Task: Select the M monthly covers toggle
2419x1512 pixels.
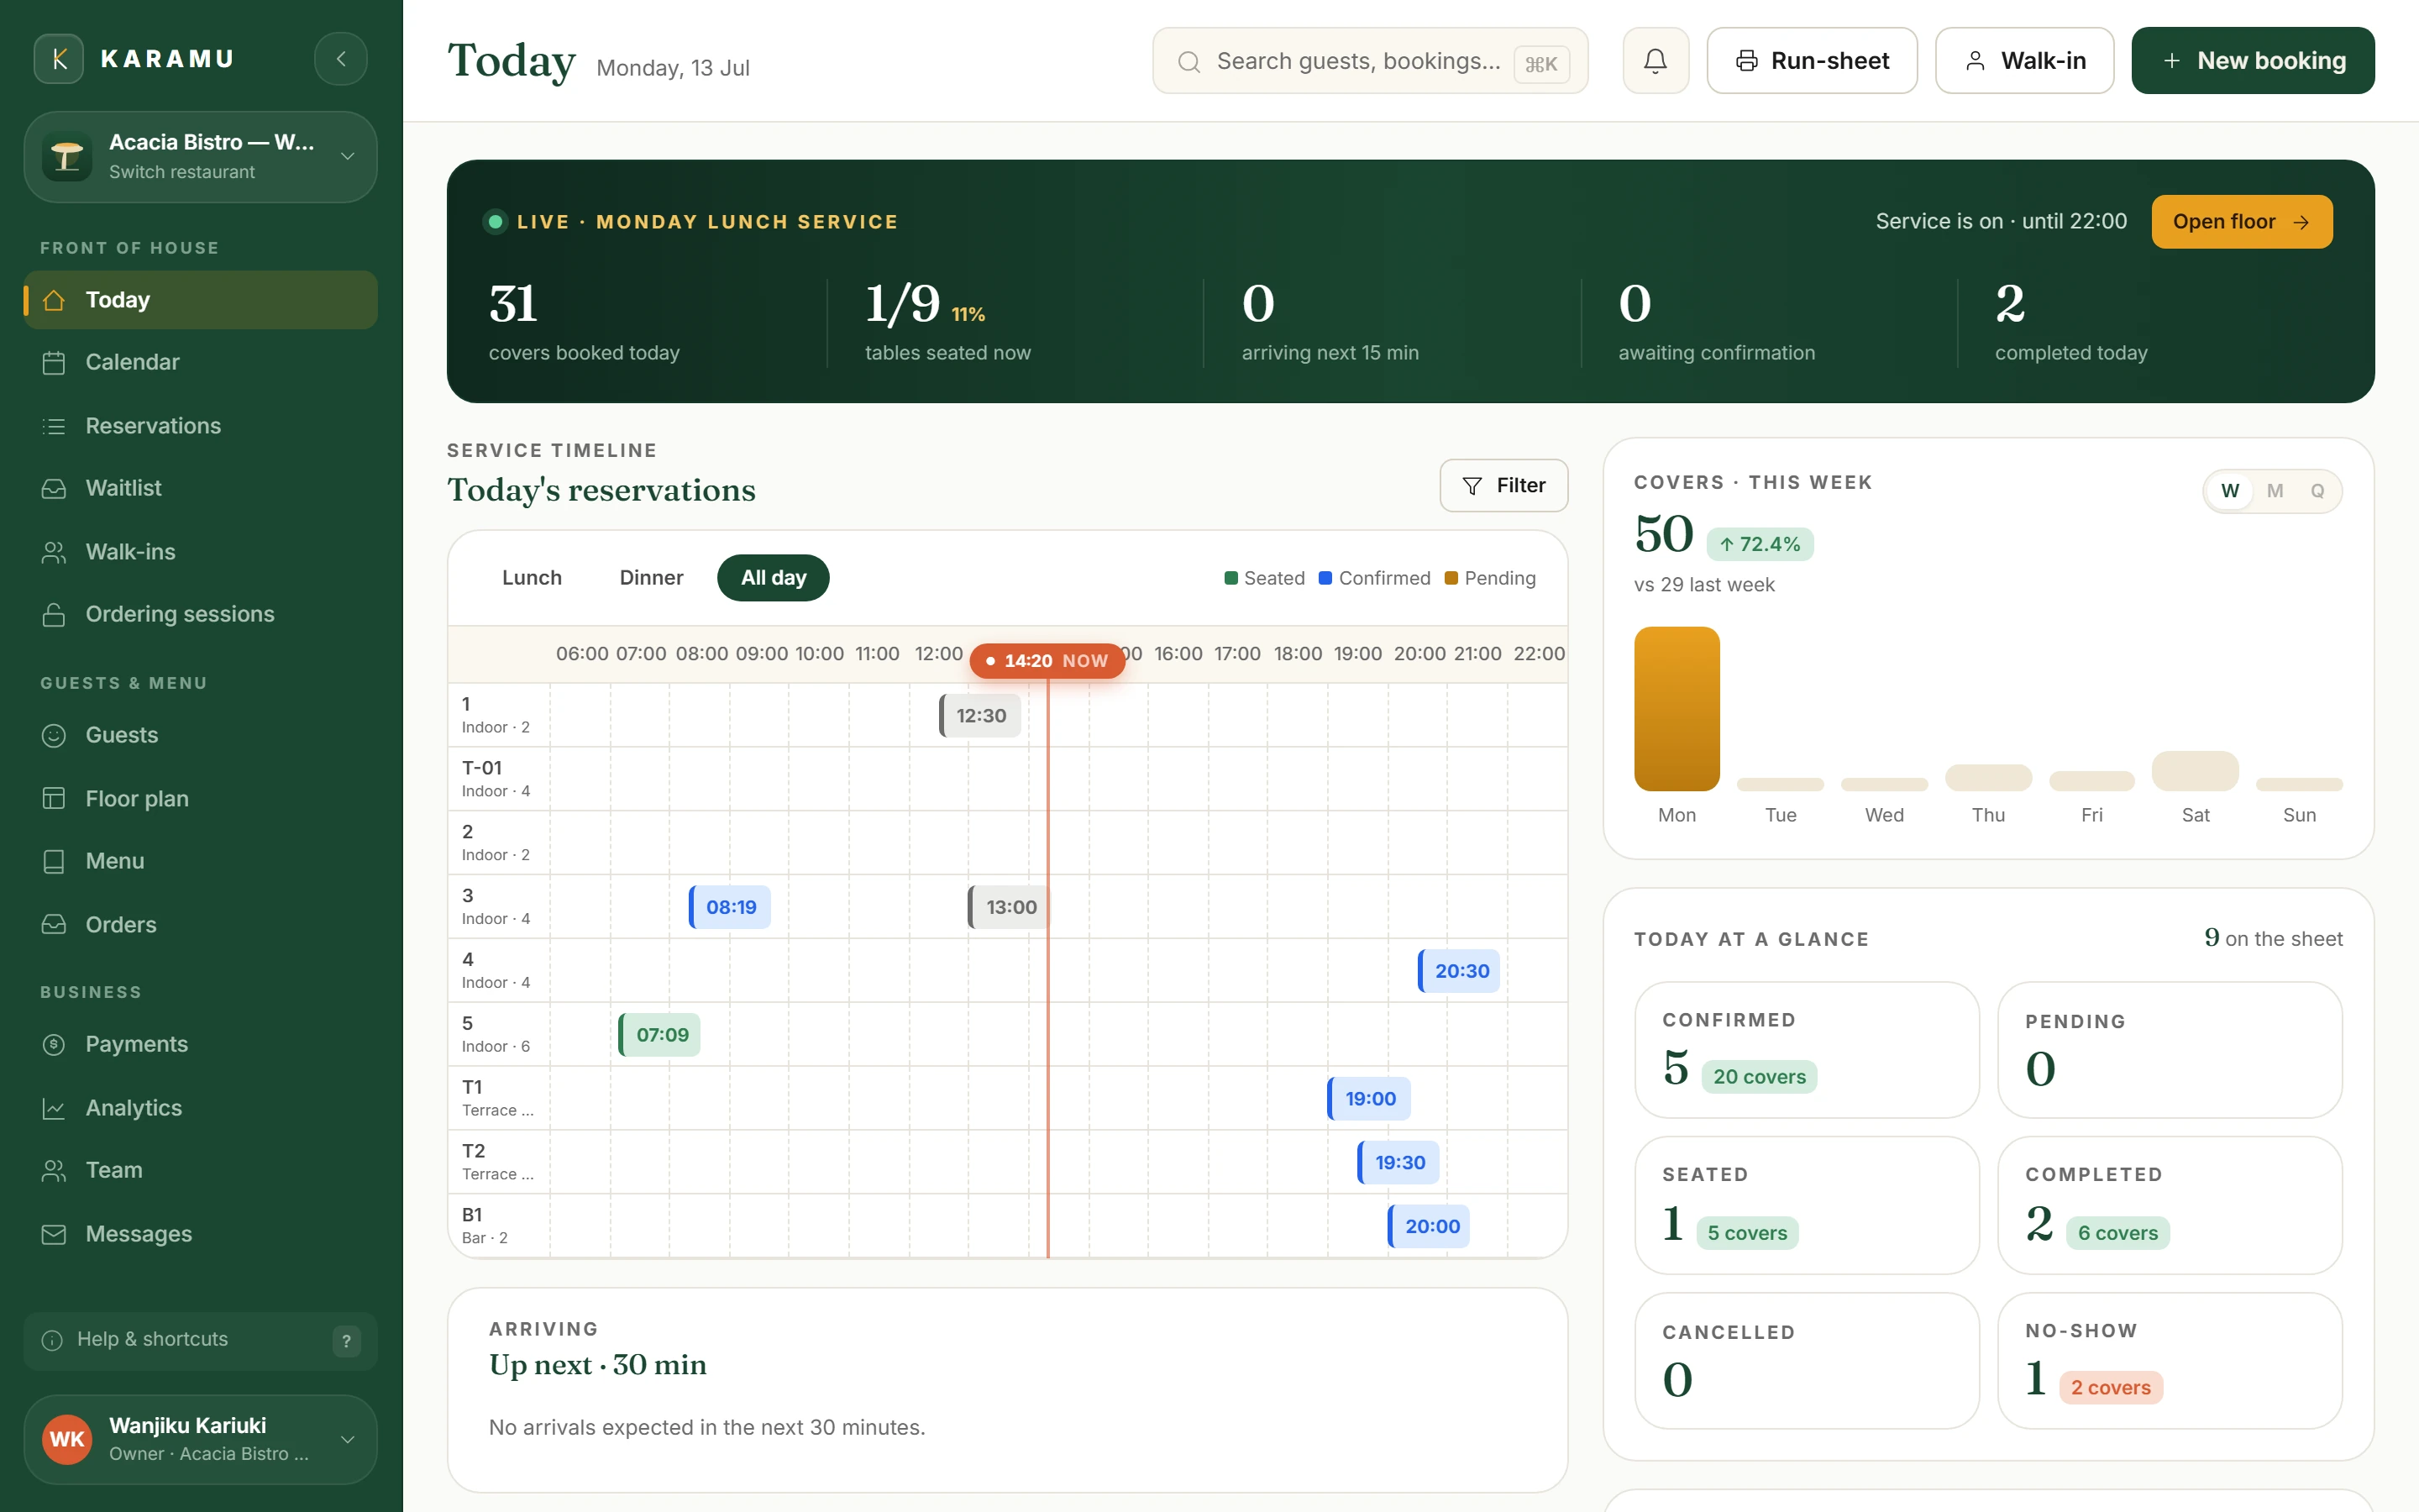Action: click(2275, 491)
